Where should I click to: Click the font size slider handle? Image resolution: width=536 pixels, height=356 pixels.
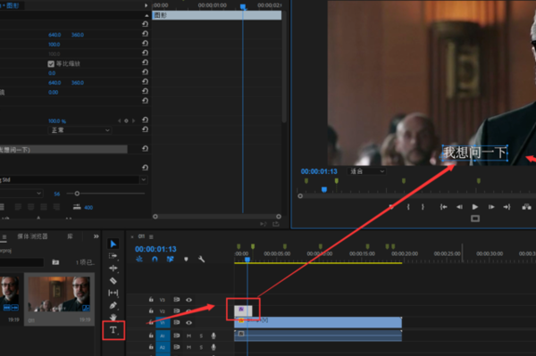[x=77, y=194]
